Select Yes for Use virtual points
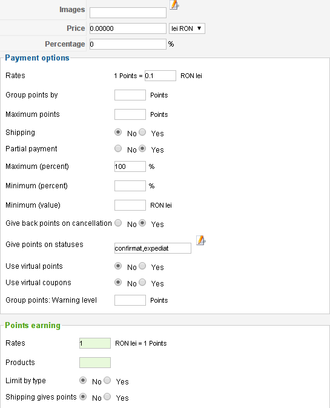330x408 pixels. click(x=142, y=266)
